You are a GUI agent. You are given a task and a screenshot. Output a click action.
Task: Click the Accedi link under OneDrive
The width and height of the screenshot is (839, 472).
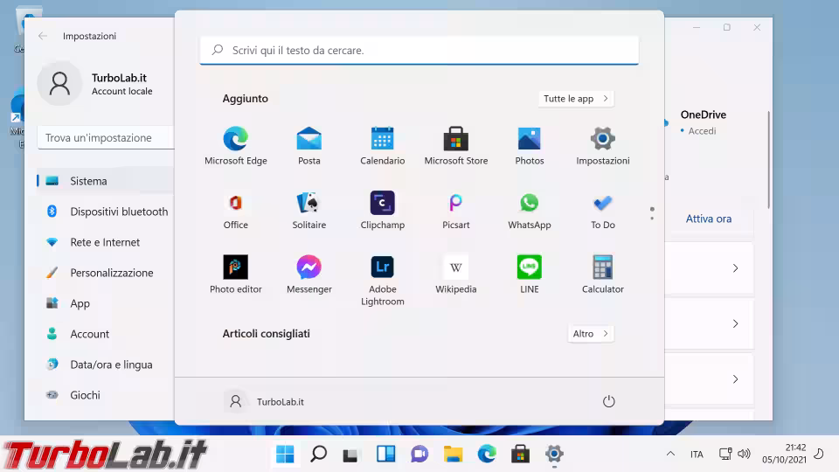coord(702,130)
